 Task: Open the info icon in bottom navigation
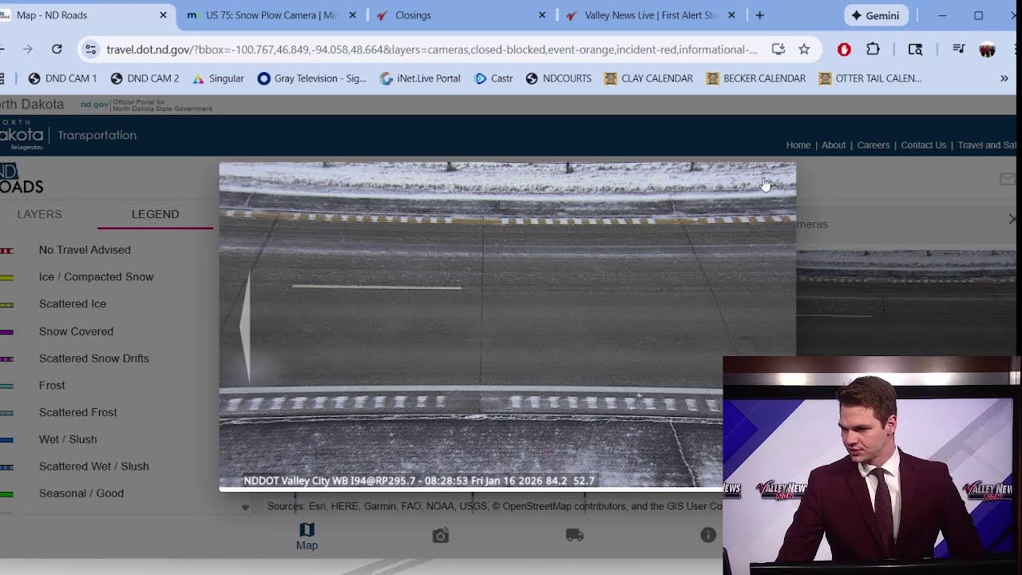(708, 535)
